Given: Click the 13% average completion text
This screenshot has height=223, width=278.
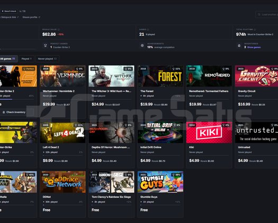Looking at the screenshot, I should 161,47.
